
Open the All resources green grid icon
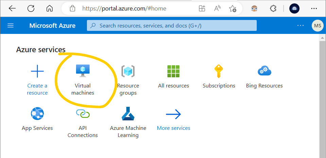[x=174, y=71]
